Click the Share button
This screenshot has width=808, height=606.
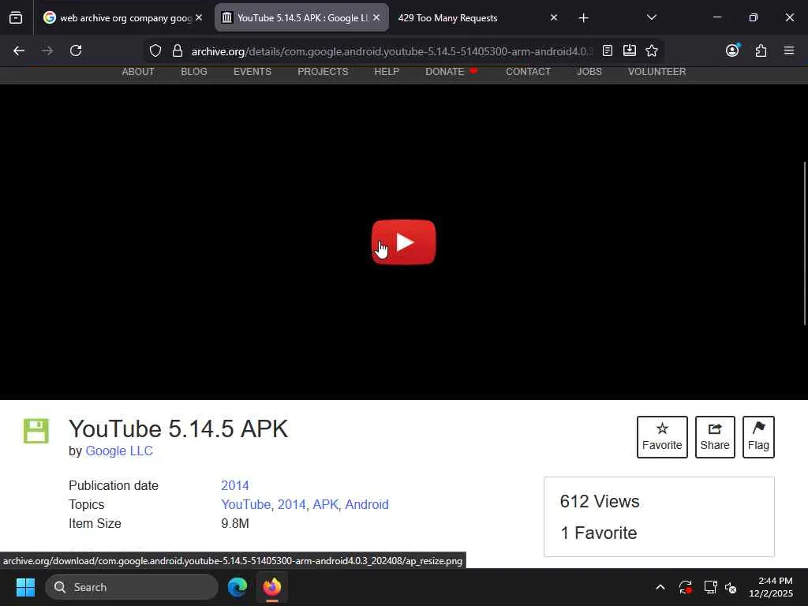click(x=715, y=437)
